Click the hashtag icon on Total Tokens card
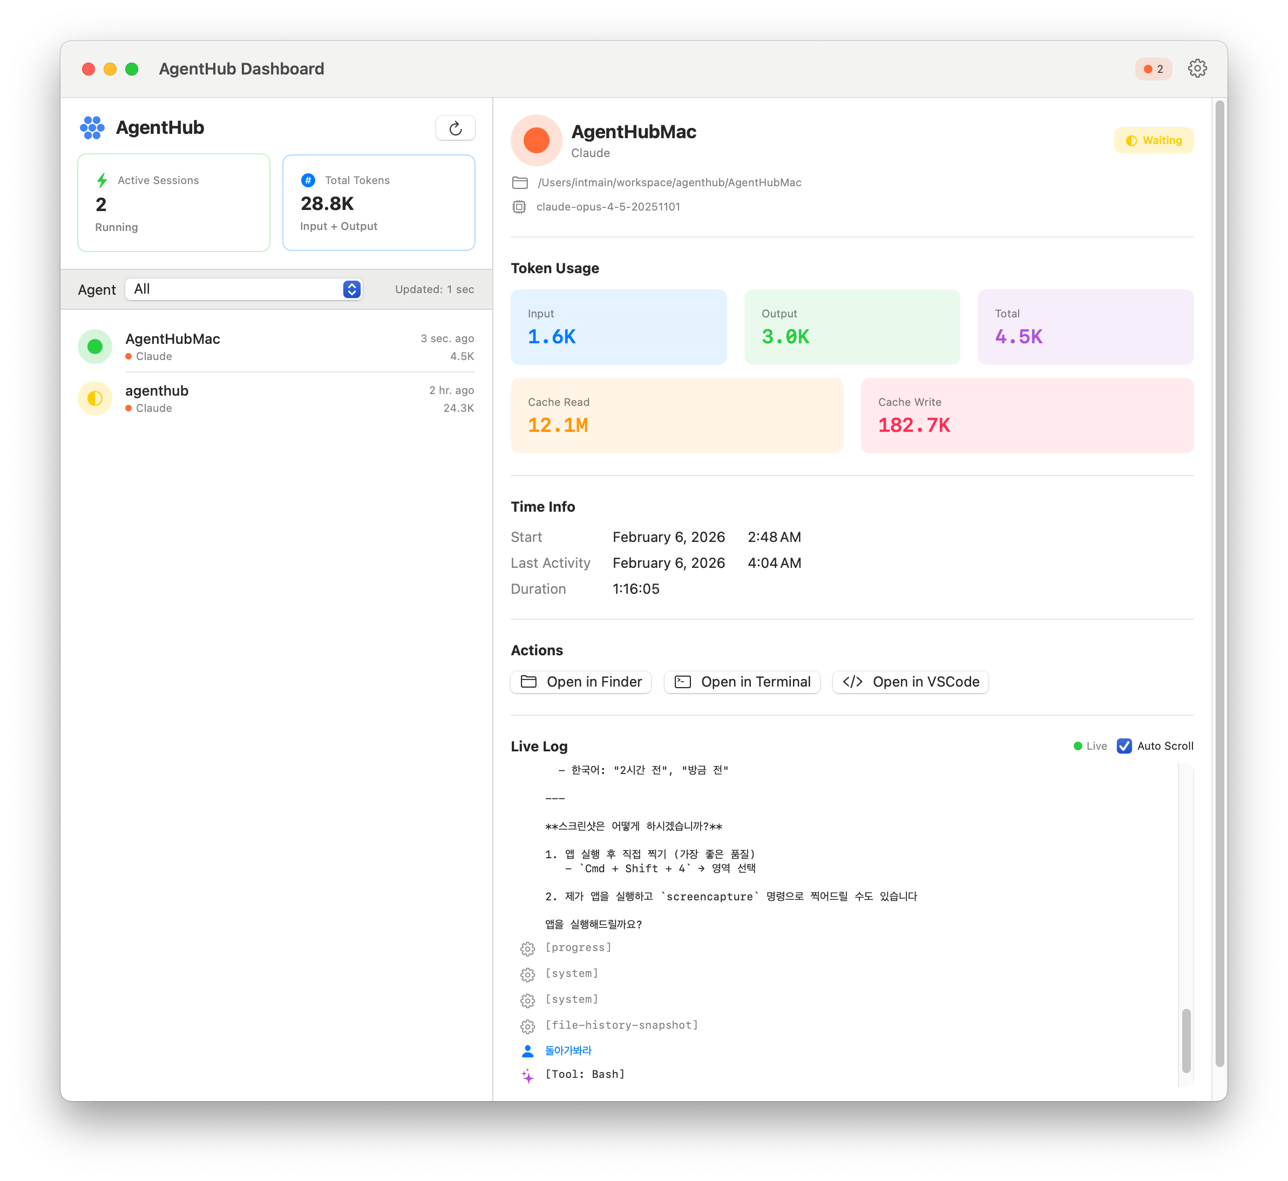This screenshot has width=1288, height=1181. [308, 180]
